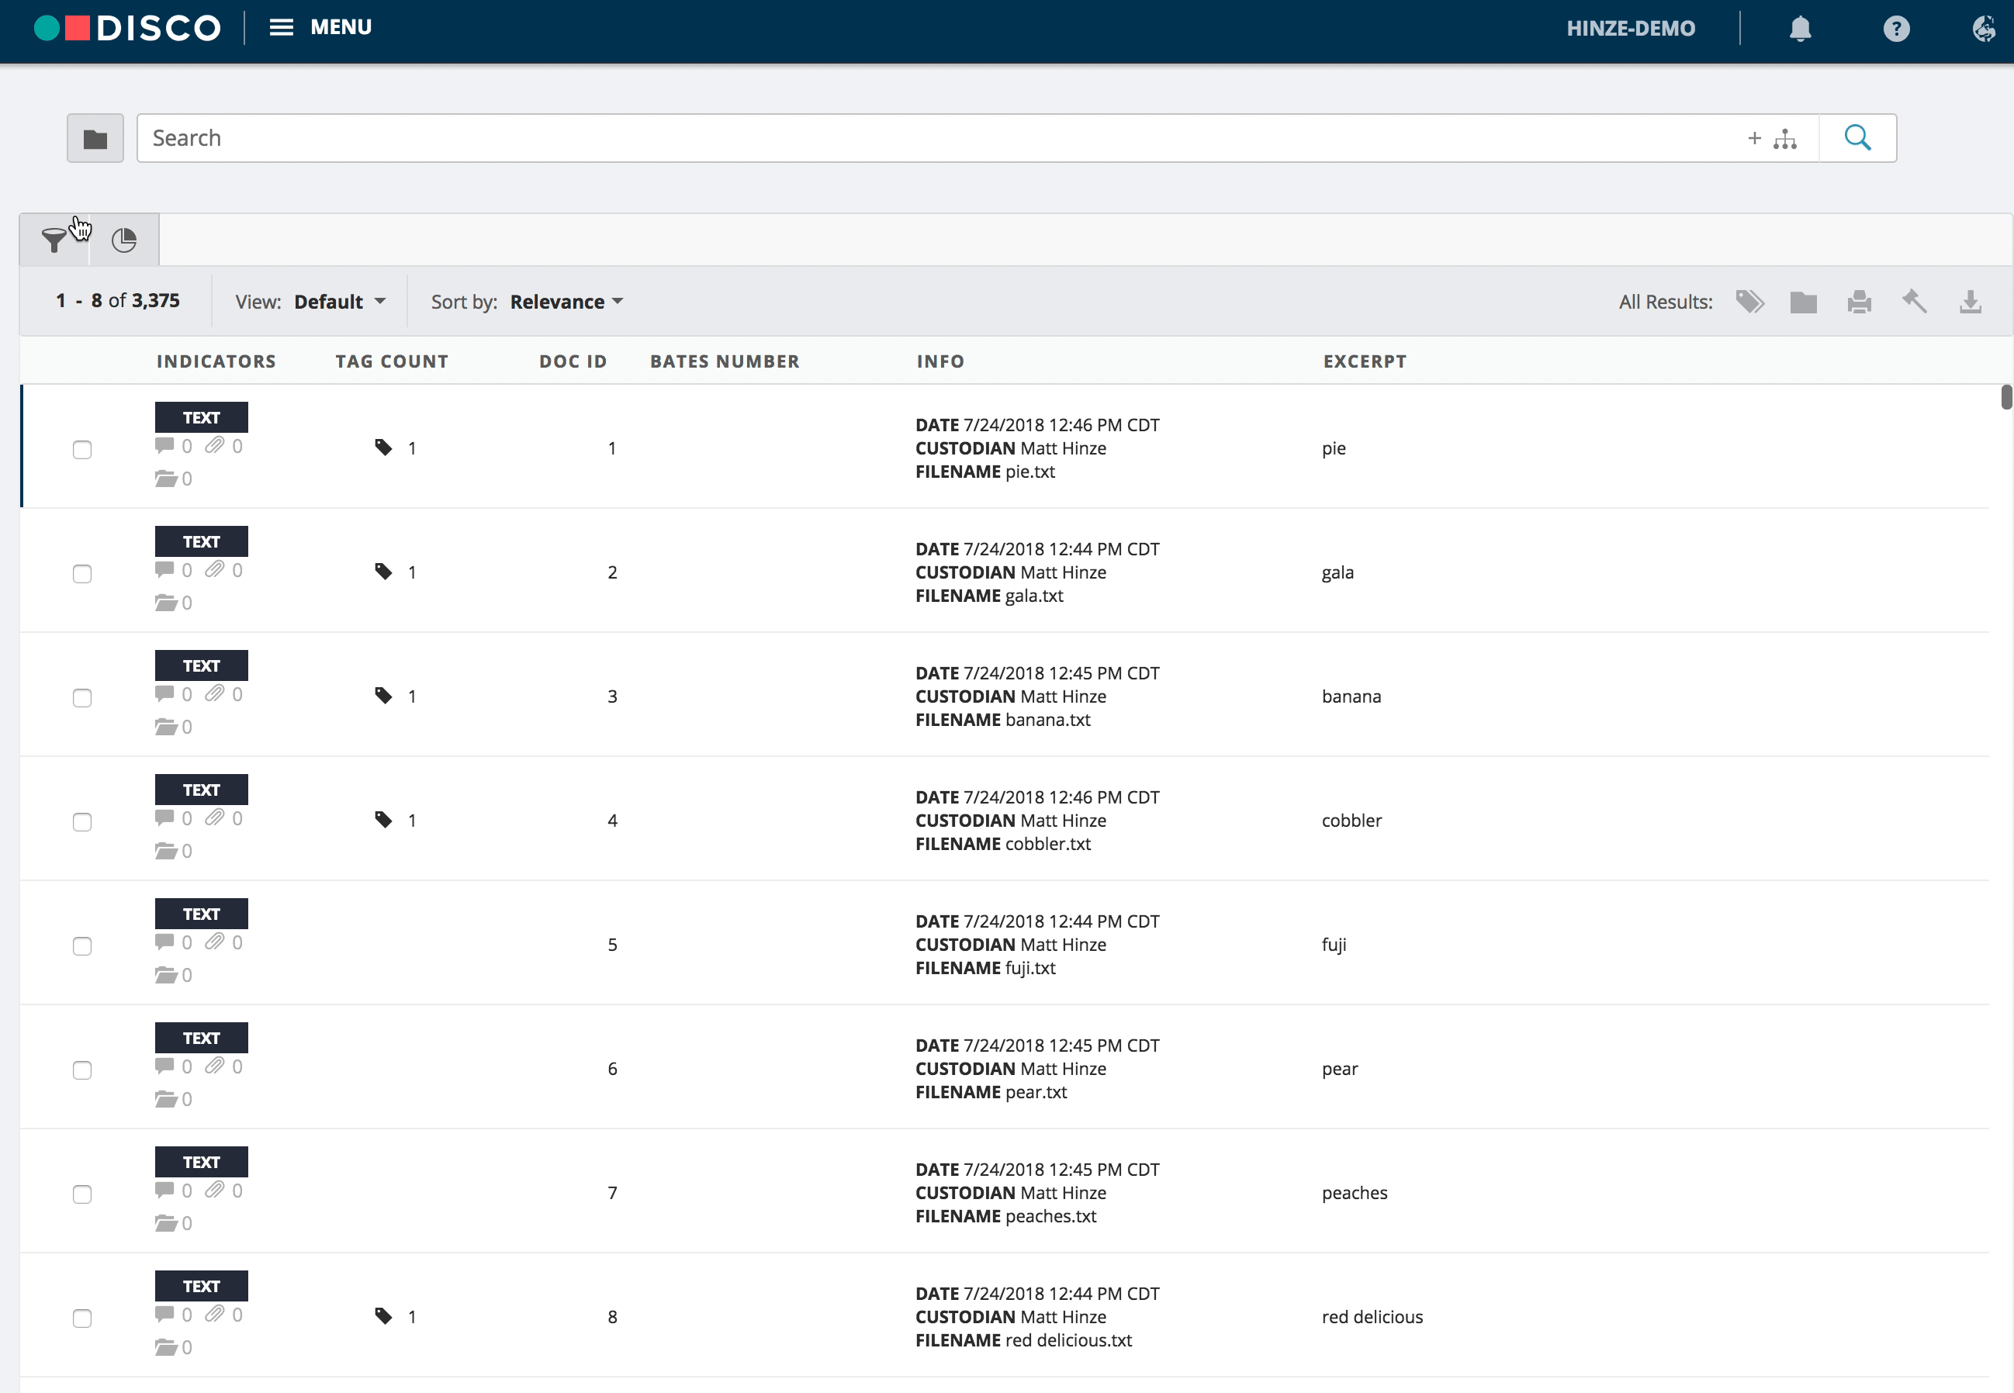Click the 'peaches' excerpt text
This screenshot has width=2014, height=1393.
(1354, 1193)
